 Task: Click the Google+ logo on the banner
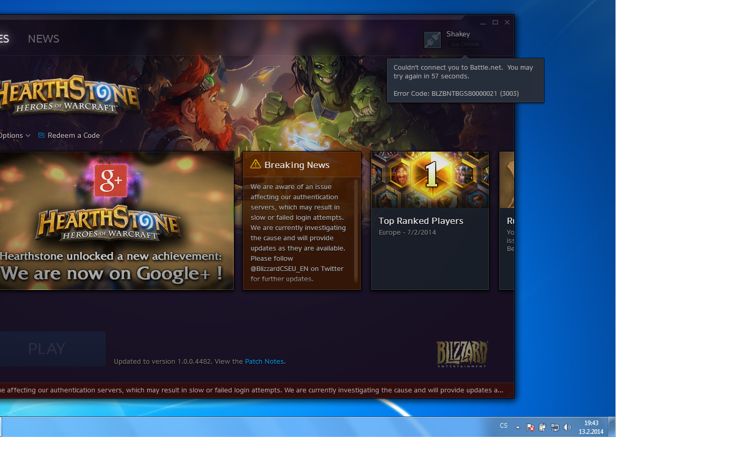pos(111,180)
